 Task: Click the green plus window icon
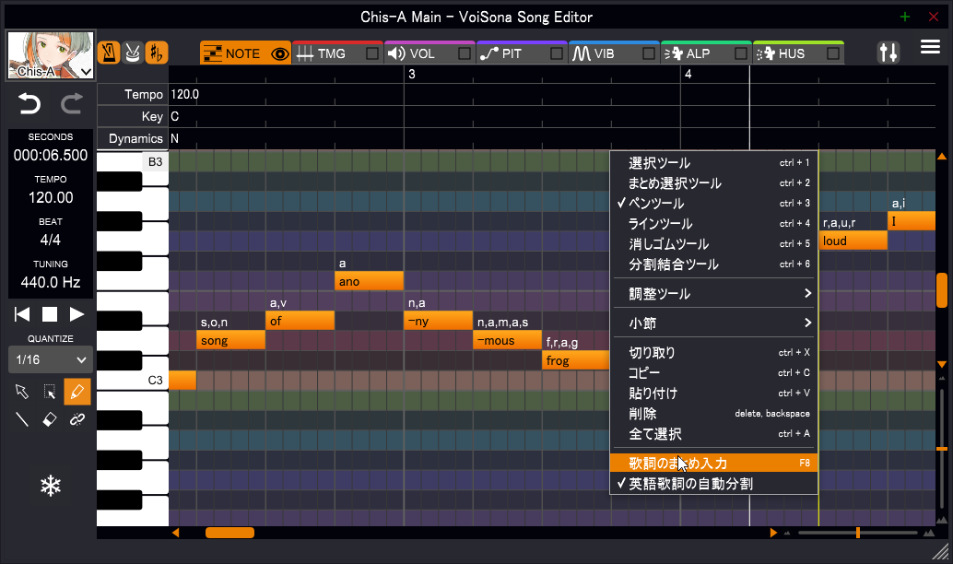click(x=905, y=17)
